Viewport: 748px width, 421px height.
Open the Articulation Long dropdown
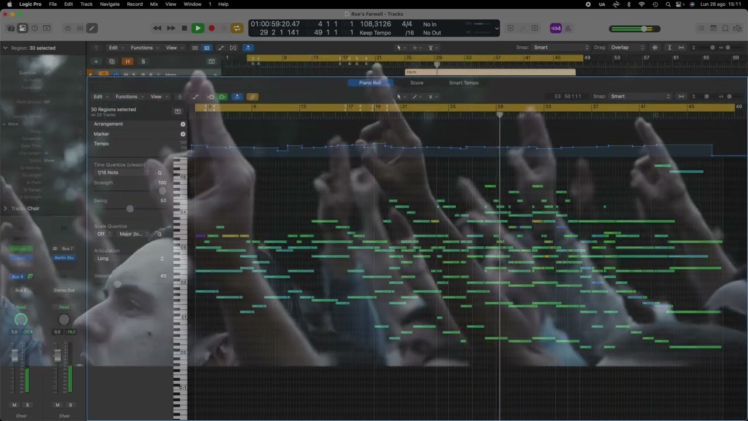point(130,258)
